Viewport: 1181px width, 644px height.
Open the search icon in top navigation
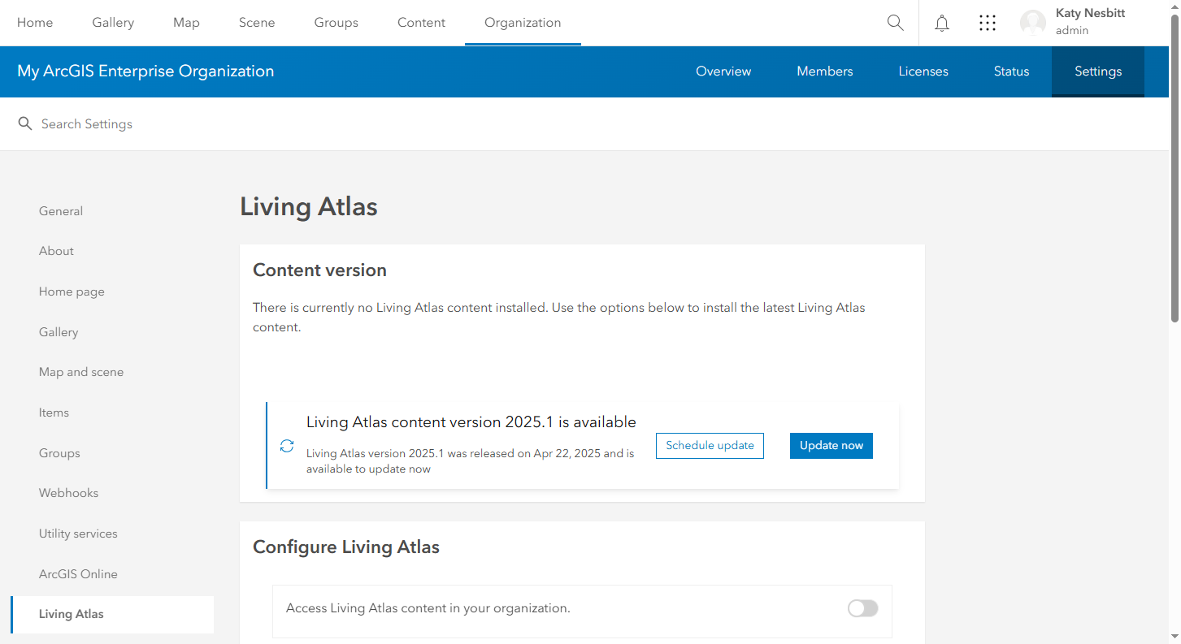pos(895,23)
